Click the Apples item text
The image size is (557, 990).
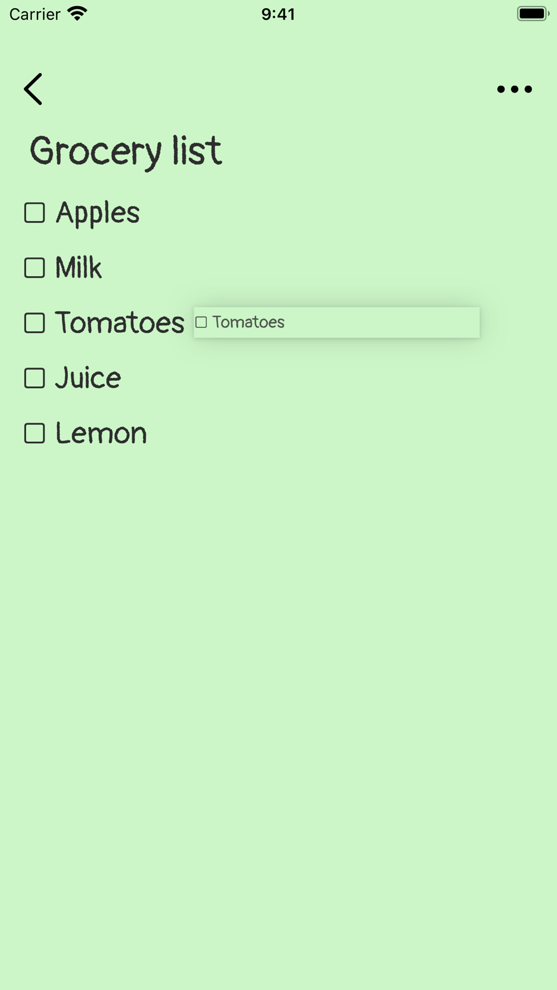[x=97, y=213]
